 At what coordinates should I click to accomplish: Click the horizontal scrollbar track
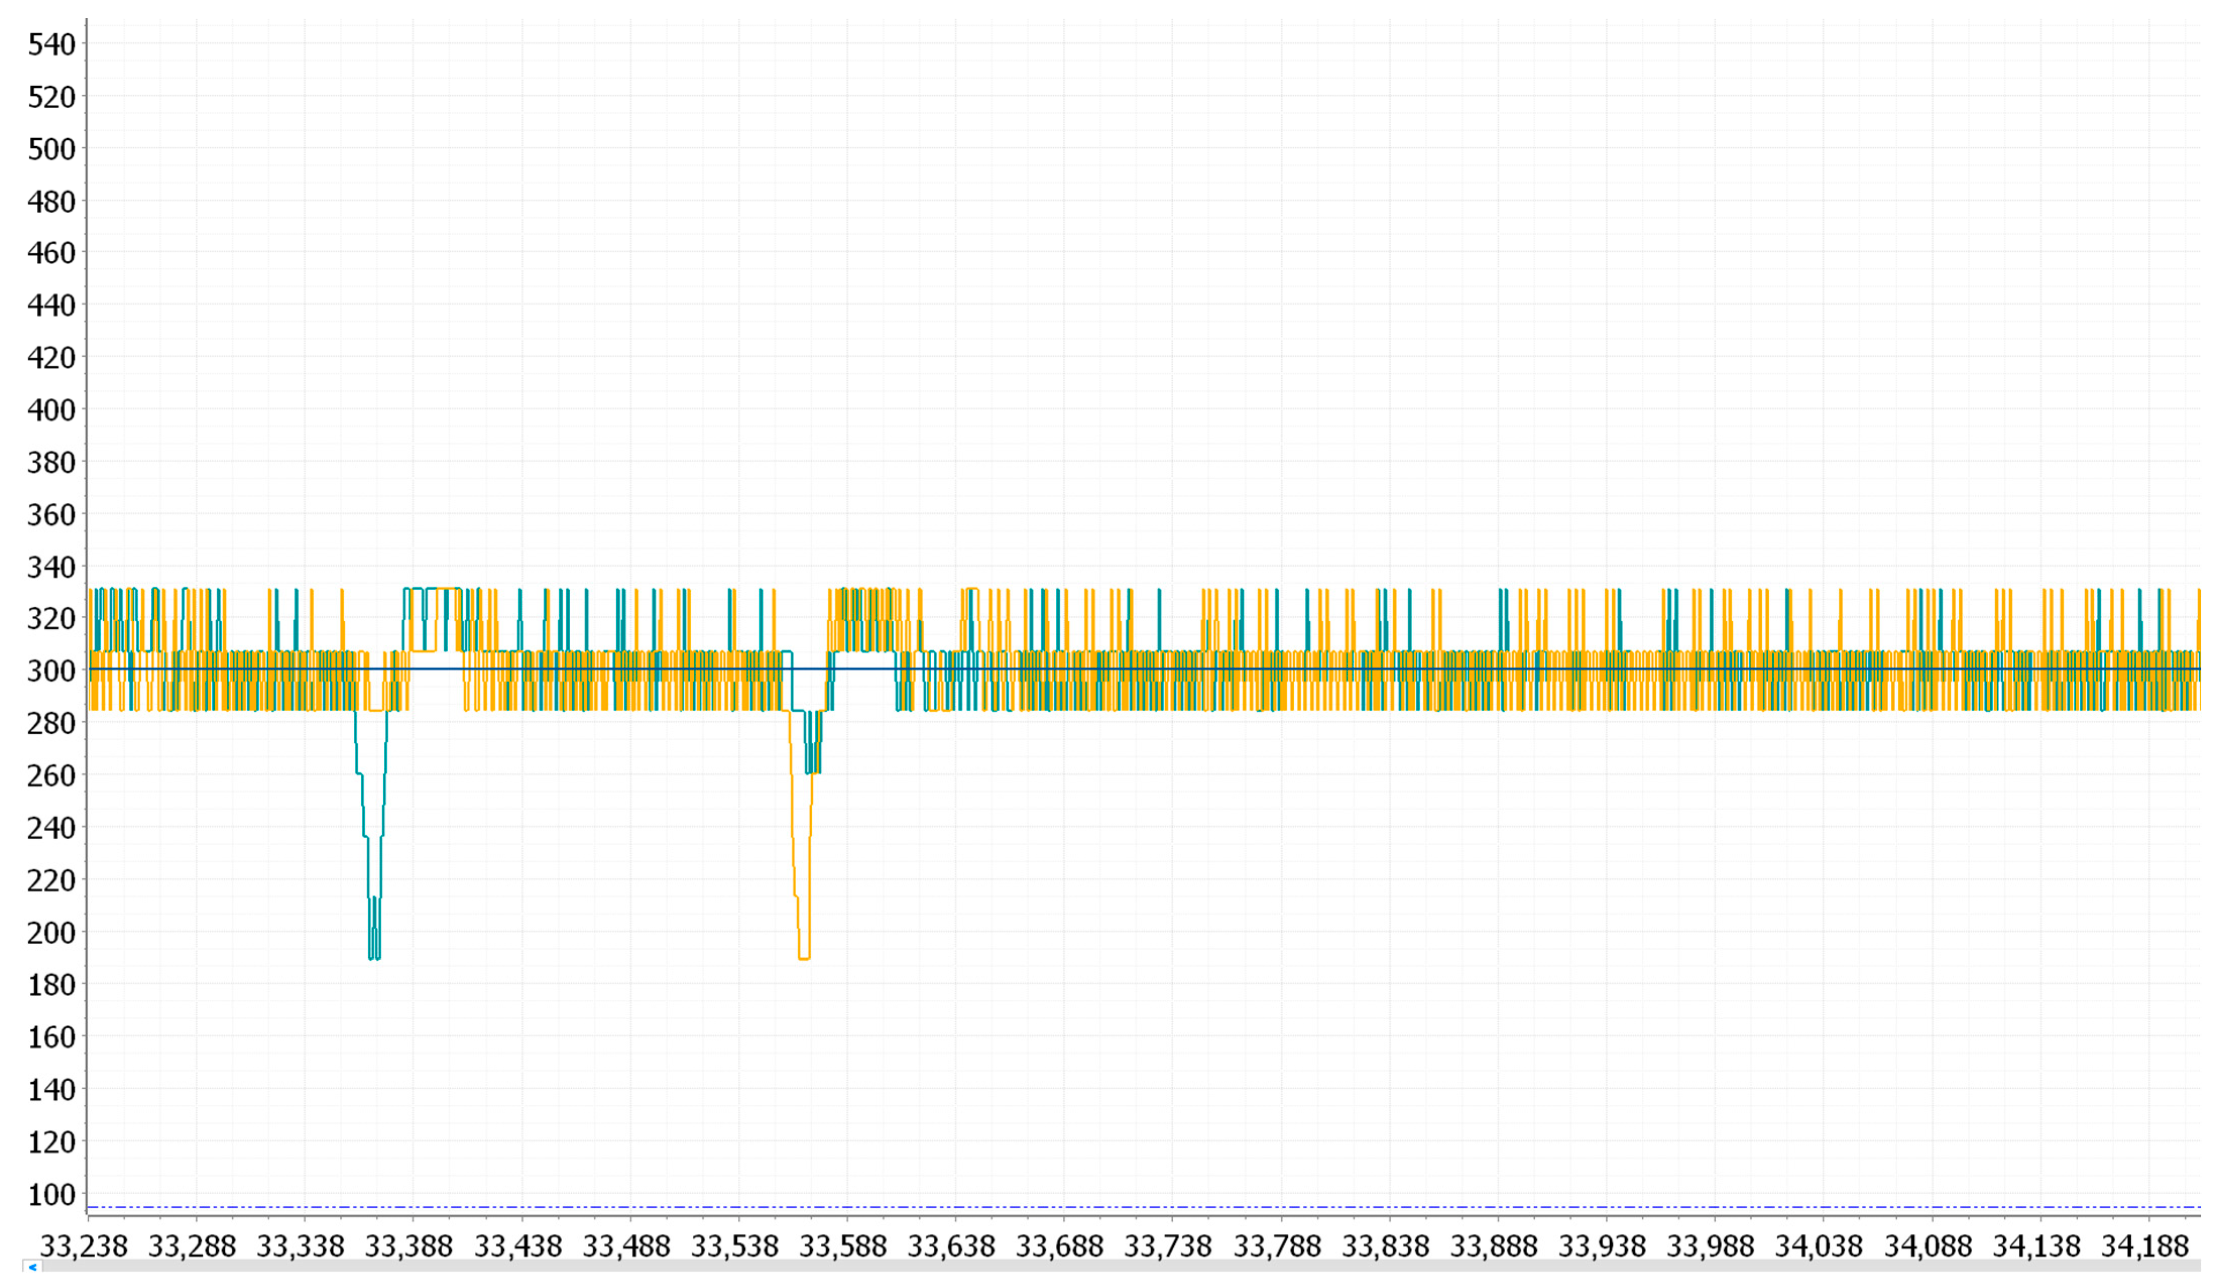pos(1121,1267)
